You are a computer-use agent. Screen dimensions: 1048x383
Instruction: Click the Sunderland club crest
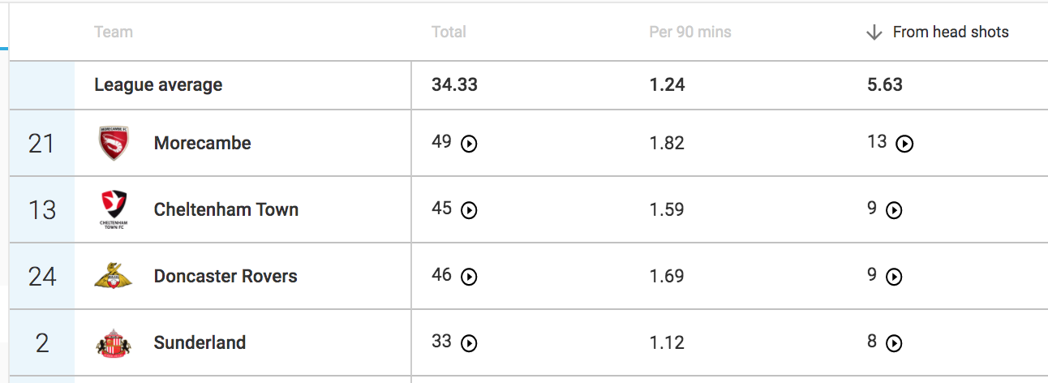coord(113,343)
